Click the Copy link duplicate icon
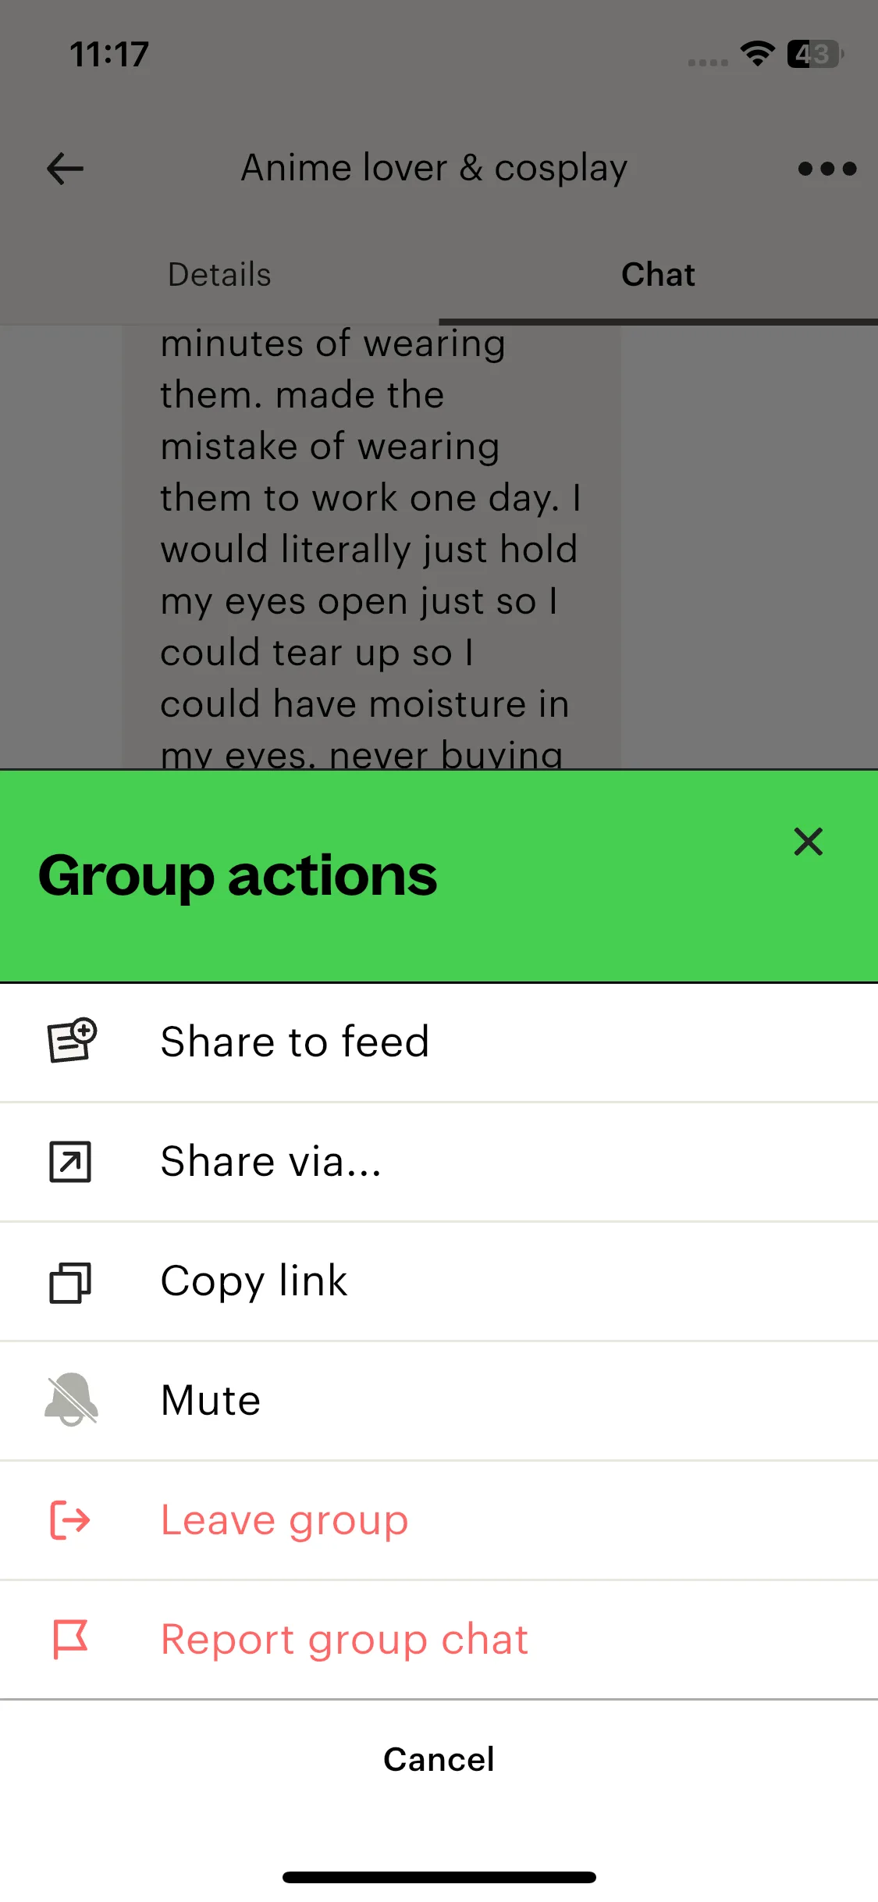Viewport: 878px width, 1902px height. 70,1281
